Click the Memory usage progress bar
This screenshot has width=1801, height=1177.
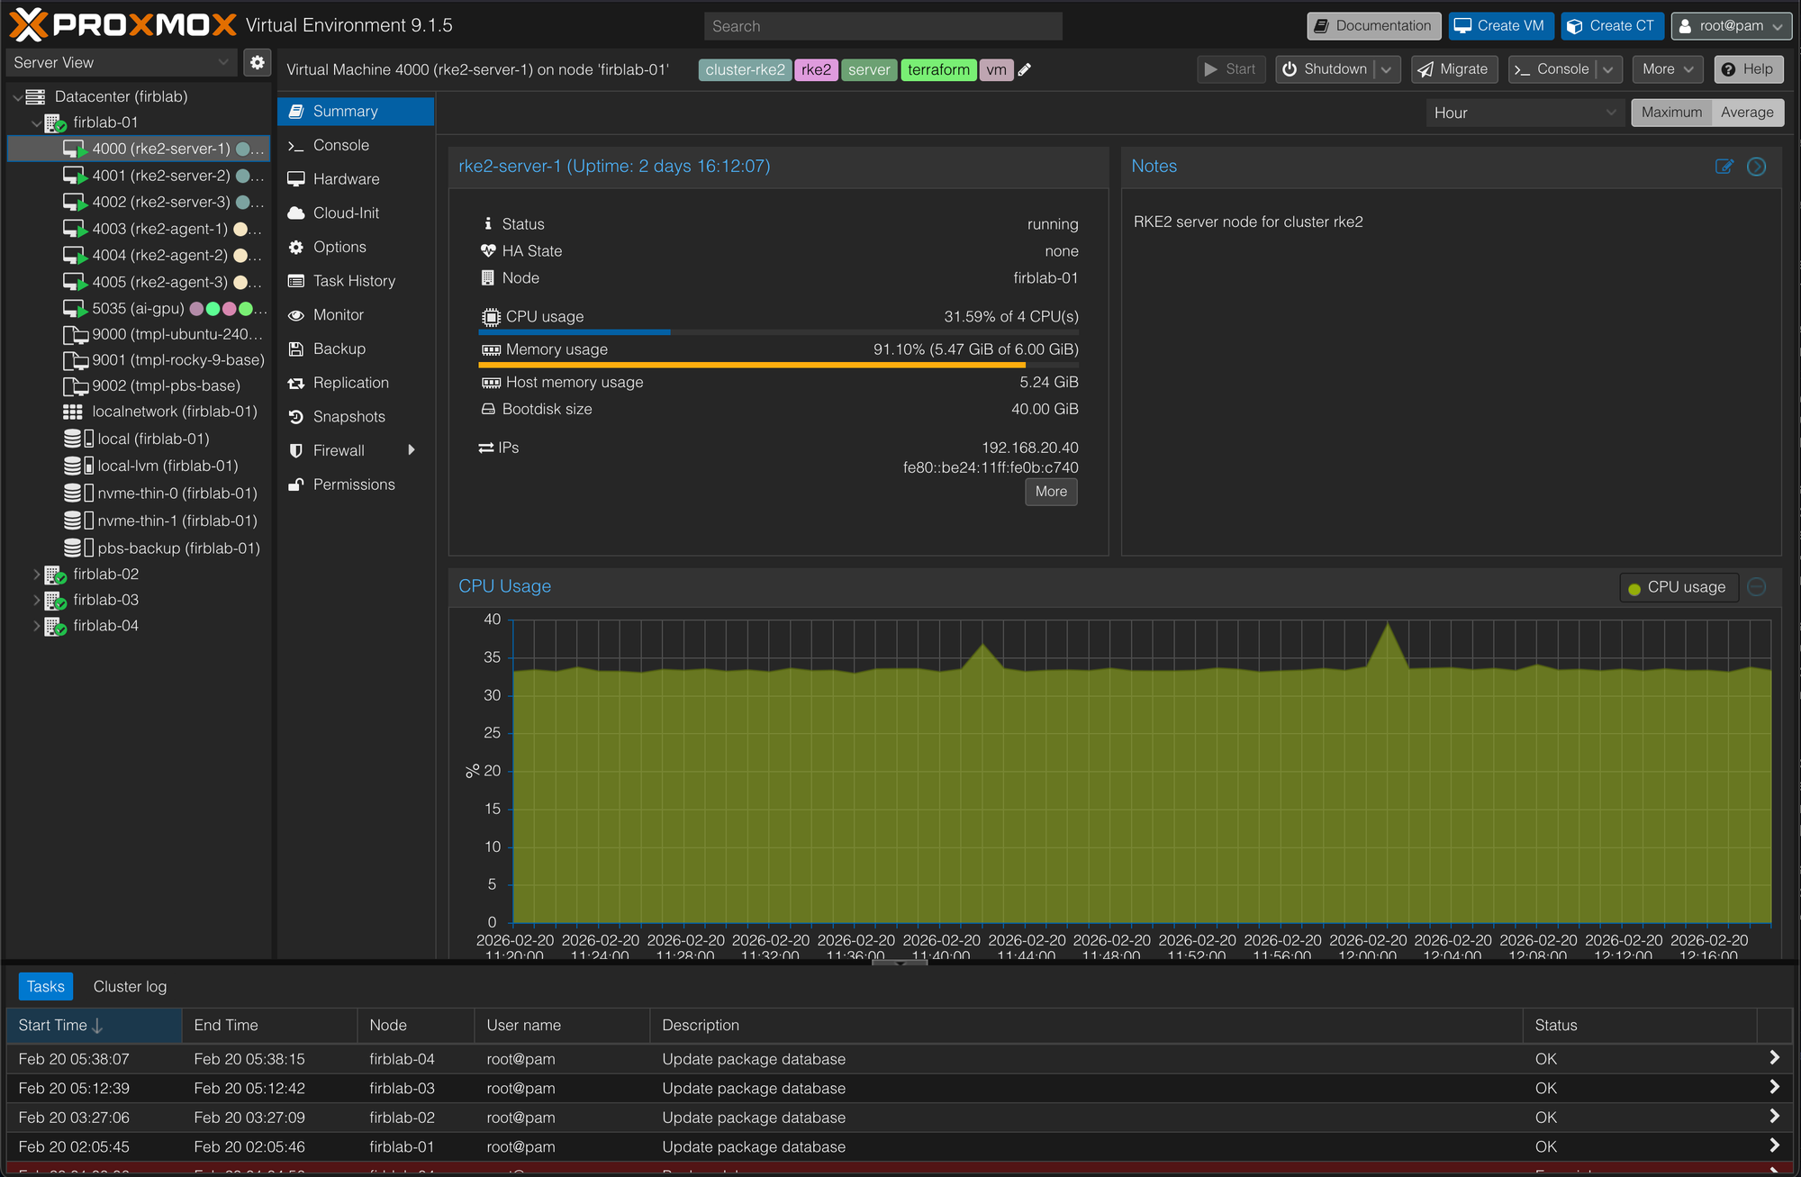pyautogui.click(x=777, y=365)
